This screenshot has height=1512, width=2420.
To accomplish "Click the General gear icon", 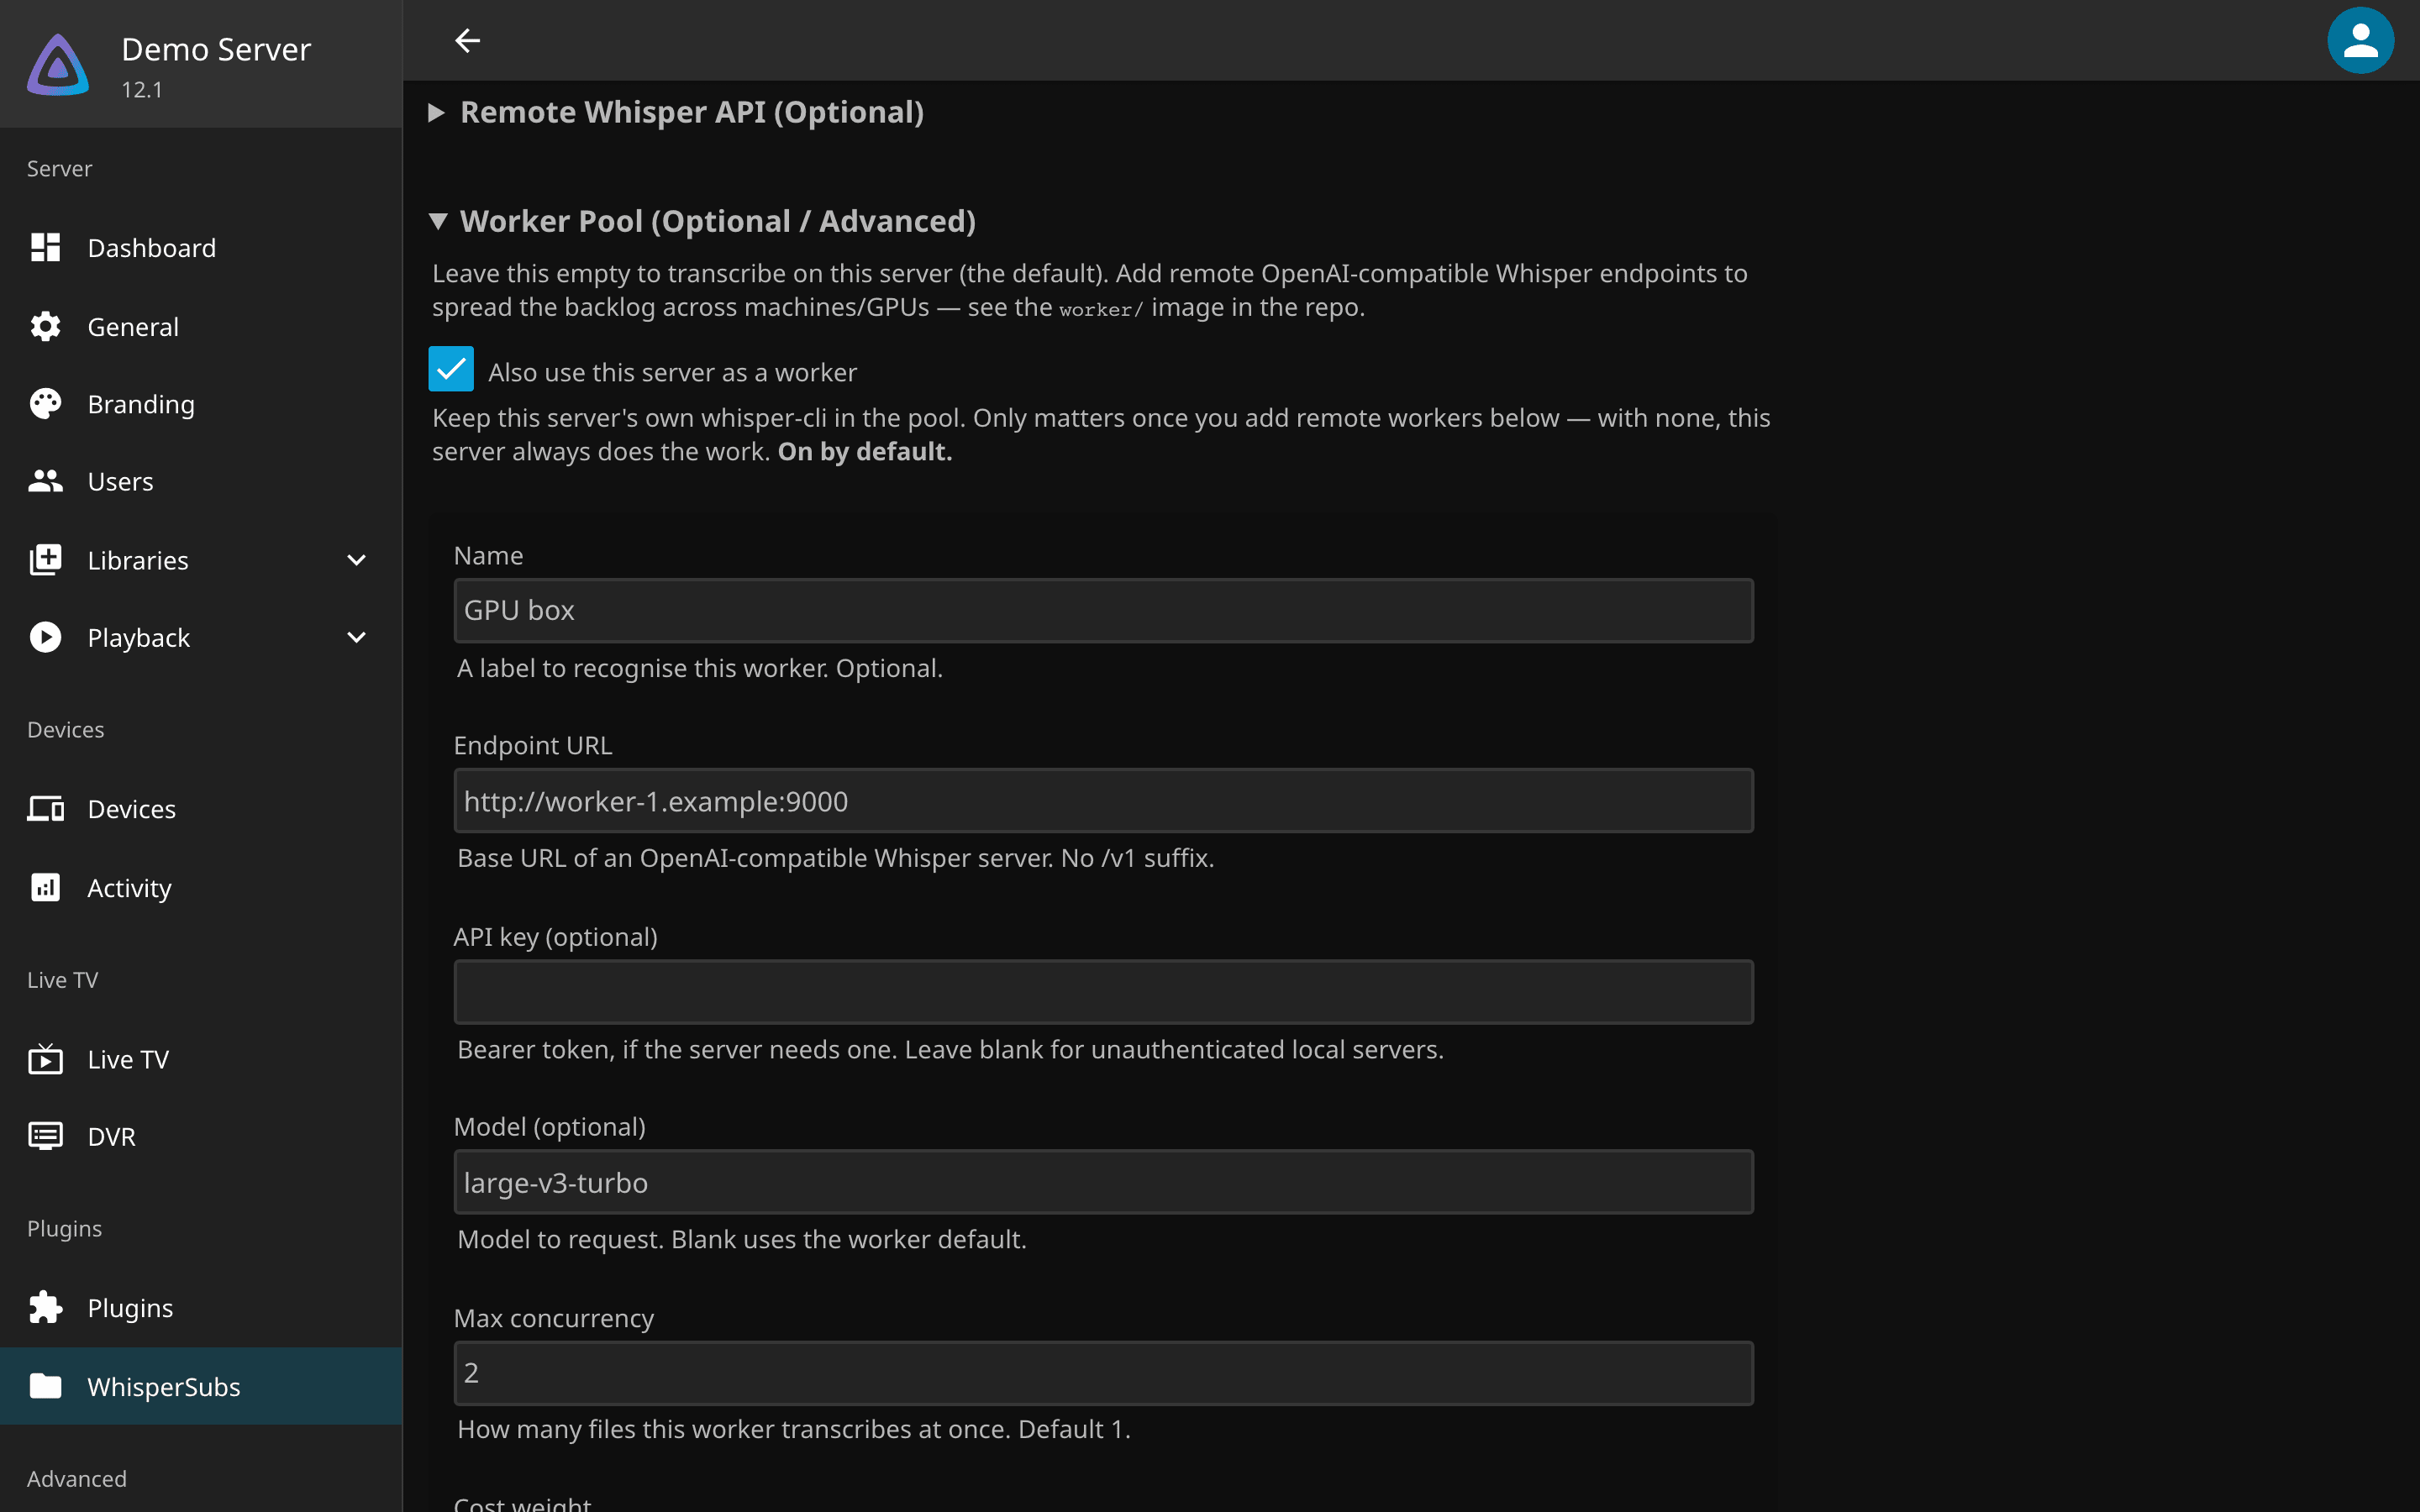I will 45,326.
